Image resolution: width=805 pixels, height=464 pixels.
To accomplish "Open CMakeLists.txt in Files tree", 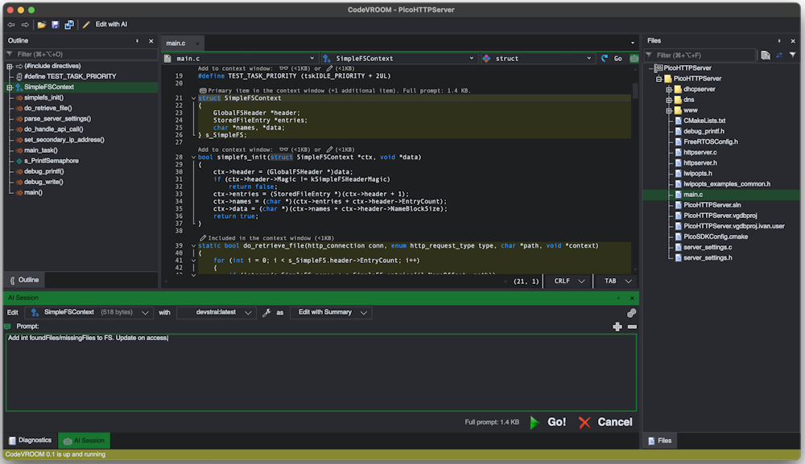I will (x=704, y=121).
